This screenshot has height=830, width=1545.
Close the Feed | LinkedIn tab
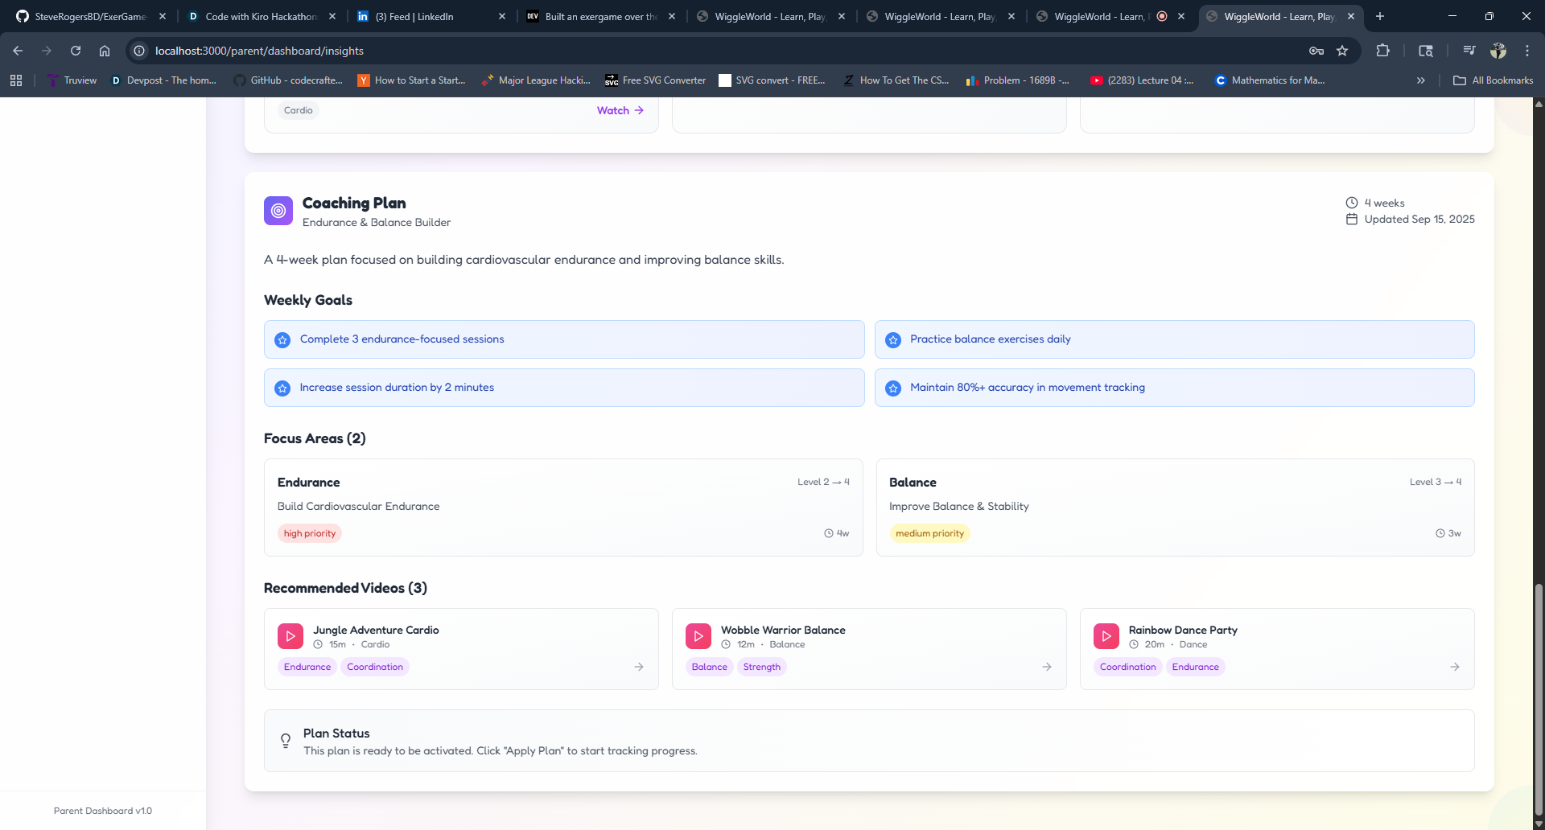click(502, 16)
